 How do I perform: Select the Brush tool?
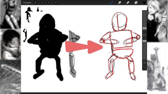(112, 3)
